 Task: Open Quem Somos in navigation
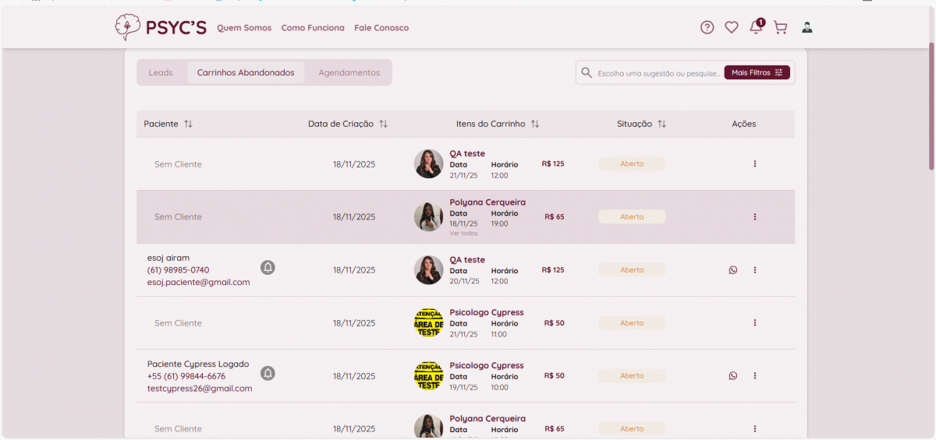pos(244,28)
